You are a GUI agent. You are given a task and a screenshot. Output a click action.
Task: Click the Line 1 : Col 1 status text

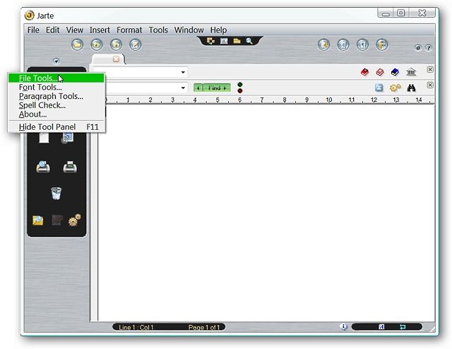click(136, 327)
